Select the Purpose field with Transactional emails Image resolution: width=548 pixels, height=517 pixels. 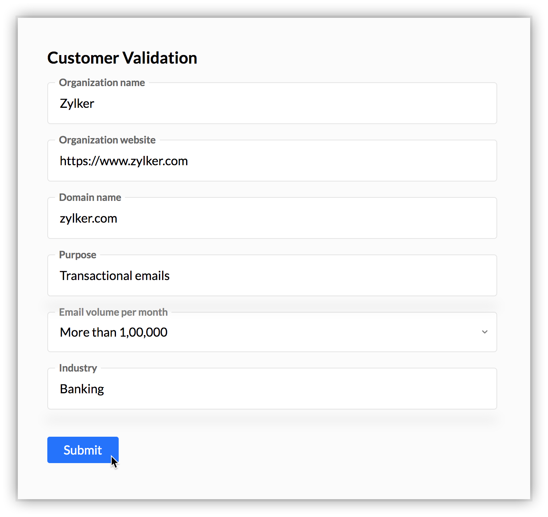pyautogui.click(x=272, y=275)
